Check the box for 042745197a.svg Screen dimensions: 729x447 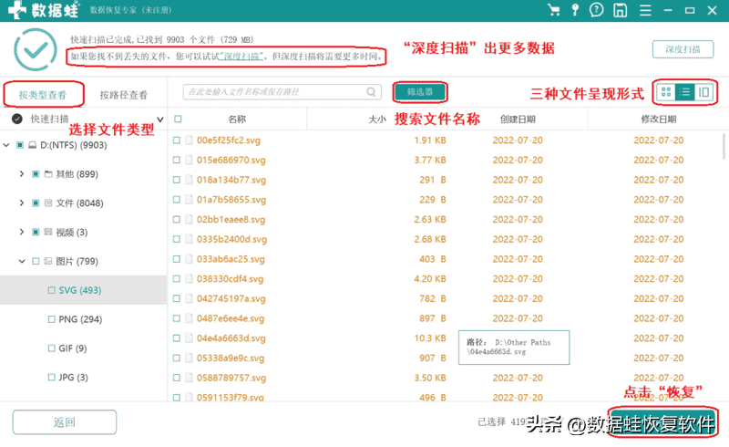[x=177, y=298]
